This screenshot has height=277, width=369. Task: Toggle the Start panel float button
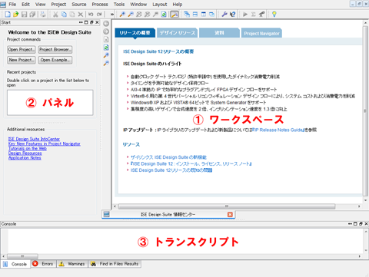91,22
